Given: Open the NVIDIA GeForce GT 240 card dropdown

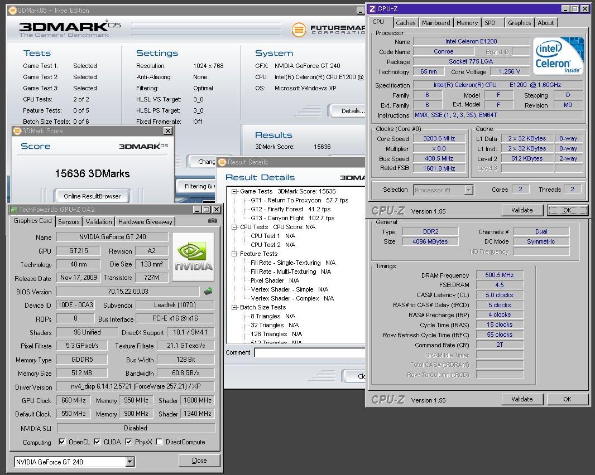Looking at the screenshot, I should click(x=130, y=462).
